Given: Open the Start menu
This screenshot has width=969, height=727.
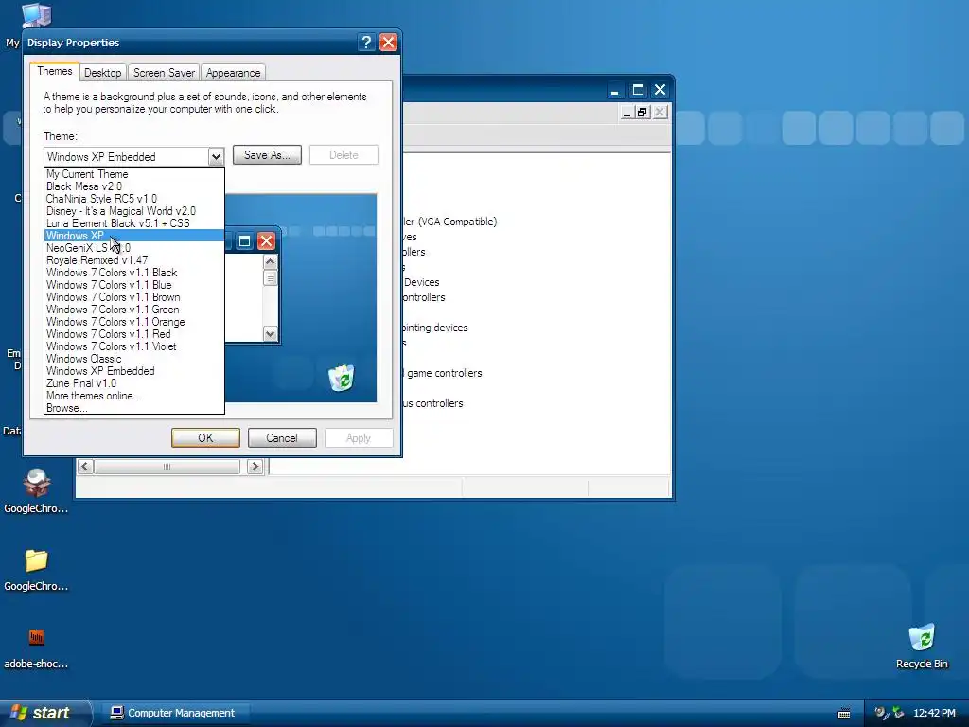Looking at the screenshot, I should coord(44,713).
